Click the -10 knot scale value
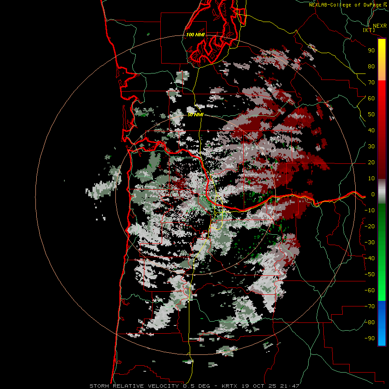Viewport: 389px width, 389px height. 370,210
